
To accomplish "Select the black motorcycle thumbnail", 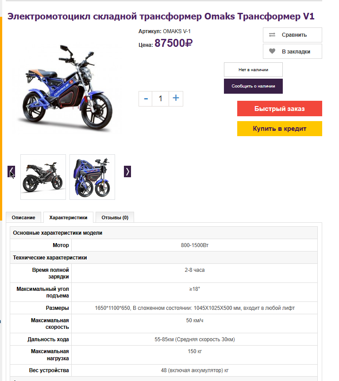I will point(43,177).
